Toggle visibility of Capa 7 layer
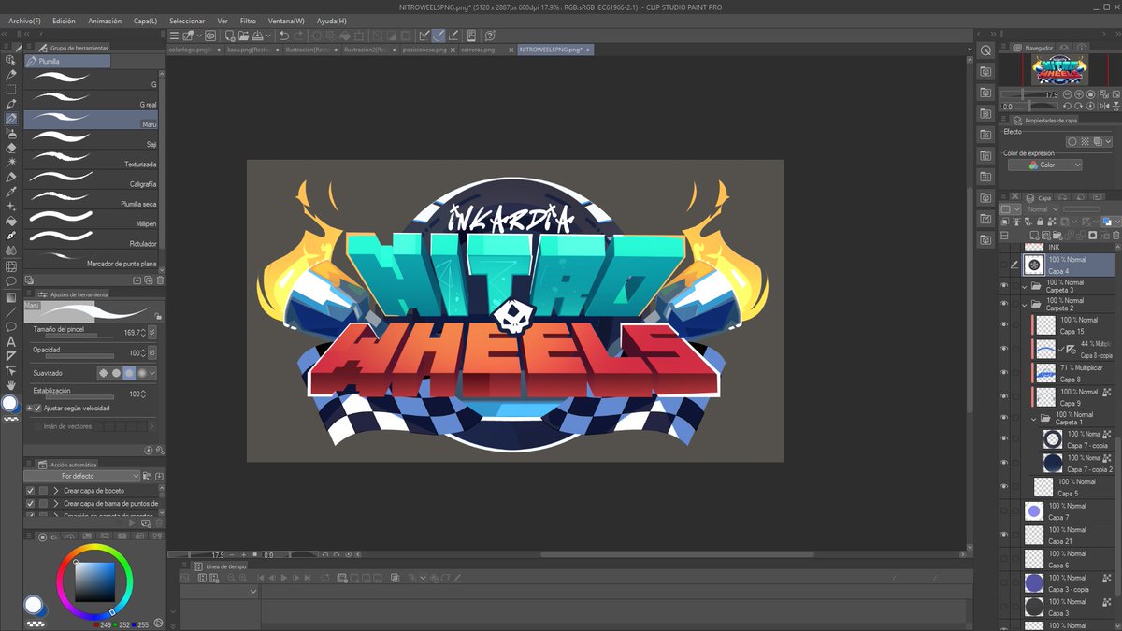Viewport: 1122px width, 631px height. 1004,511
